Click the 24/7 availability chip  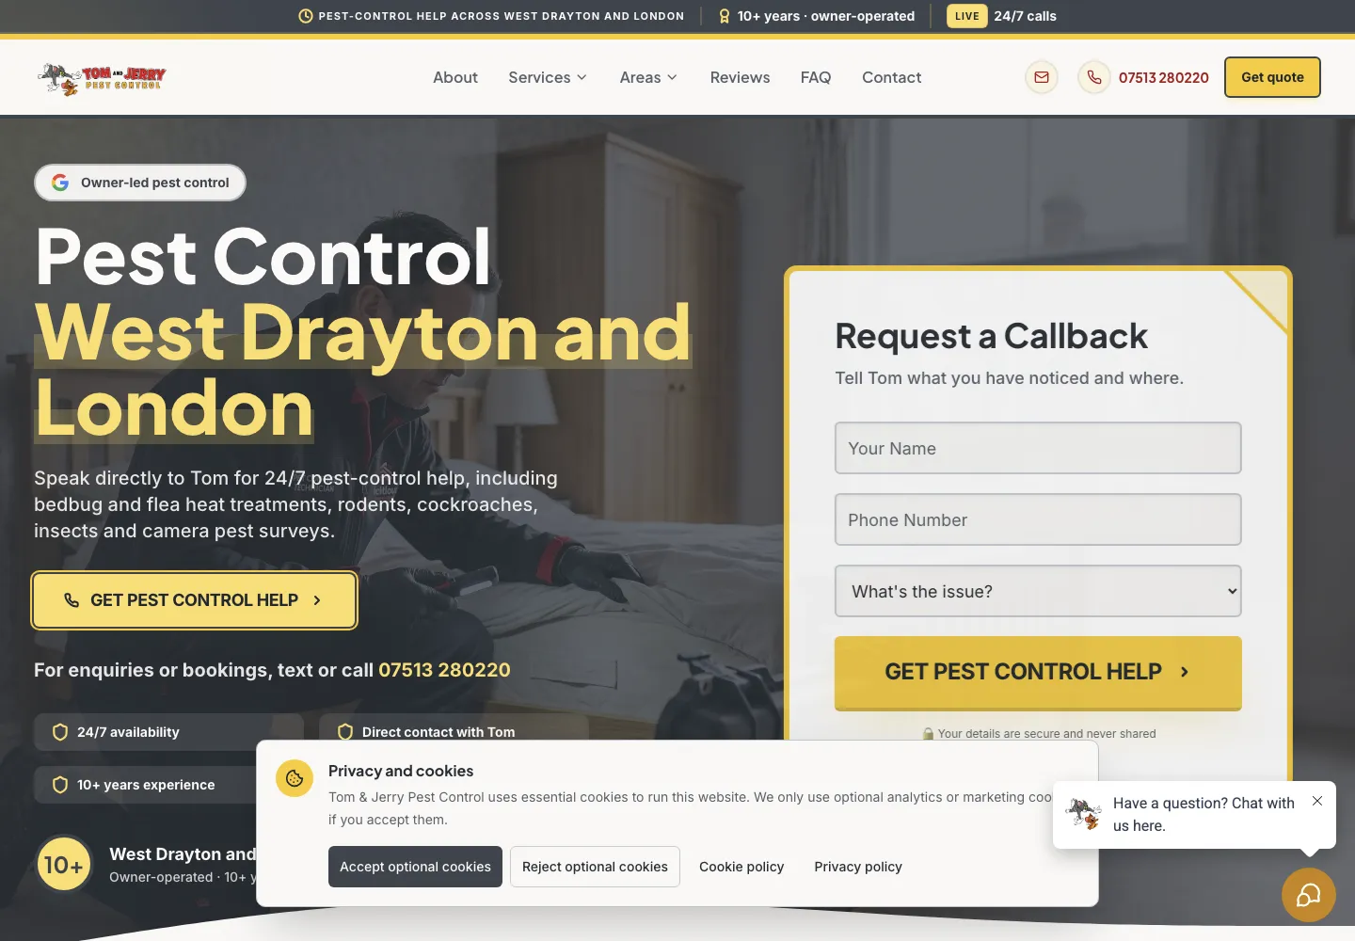168,732
